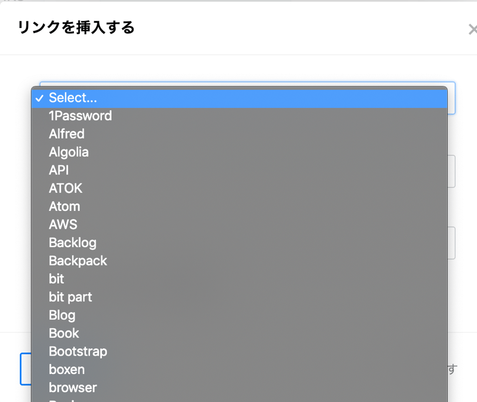Choose the Algolia option
This screenshot has width=477, height=402.
pyautogui.click(x=69, y=152)
